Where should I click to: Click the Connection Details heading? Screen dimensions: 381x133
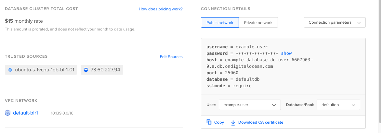[x=226, y=9]
